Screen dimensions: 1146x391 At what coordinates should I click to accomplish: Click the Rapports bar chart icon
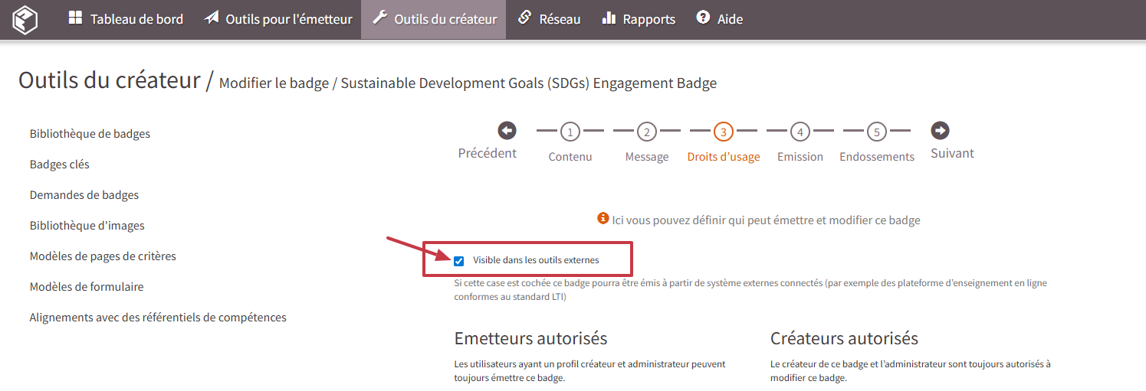click(609, 18)
